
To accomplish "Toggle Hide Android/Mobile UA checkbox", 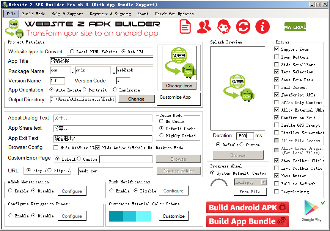I will 97,148.
